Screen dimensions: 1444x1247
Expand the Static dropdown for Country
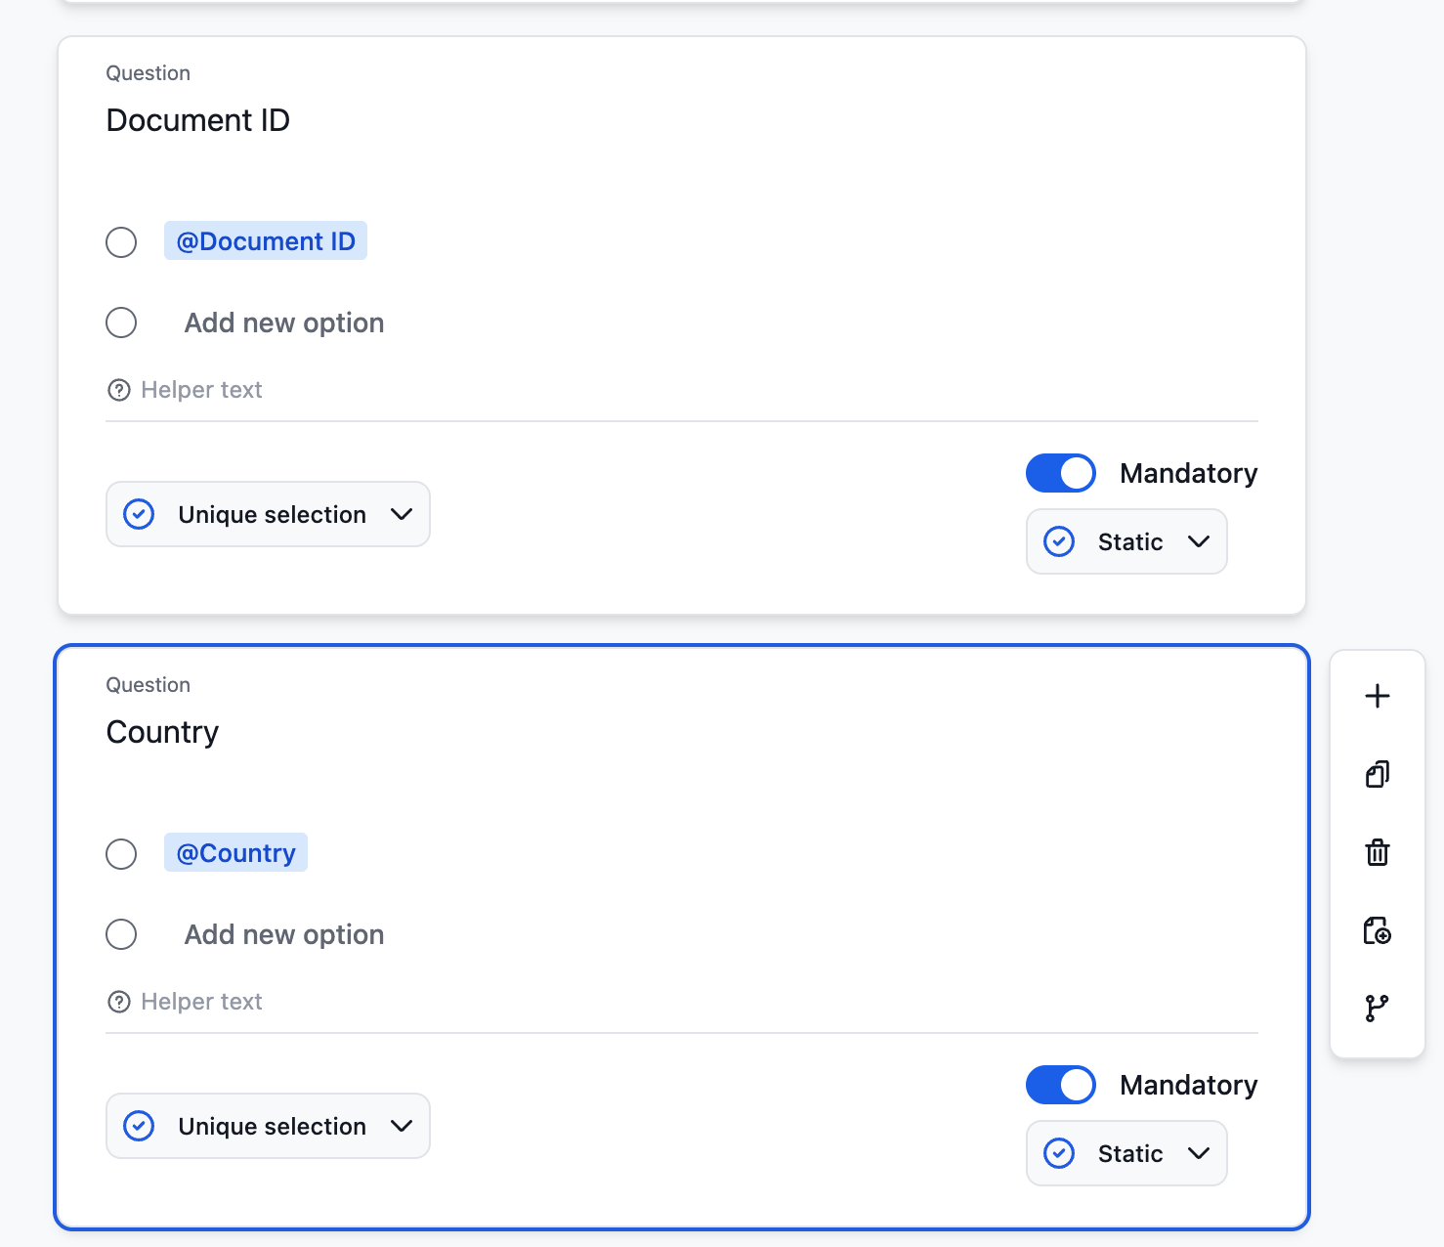pos(1125,1153)
